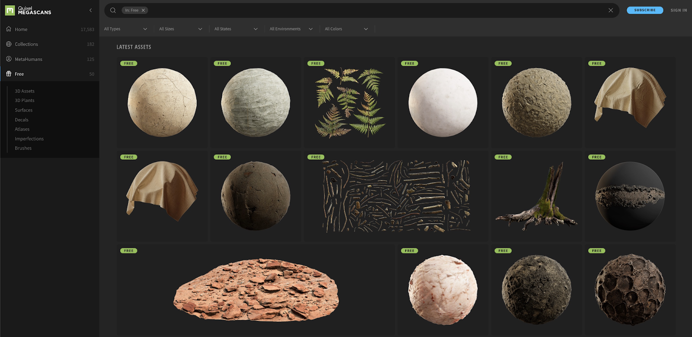
Task: Click the search magnifier icon
Action: tap(113, 10)
